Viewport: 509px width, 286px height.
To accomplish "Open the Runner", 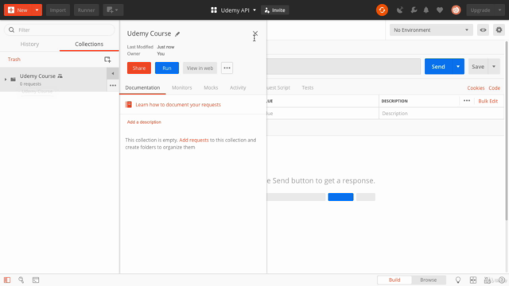I will [87, 10].
